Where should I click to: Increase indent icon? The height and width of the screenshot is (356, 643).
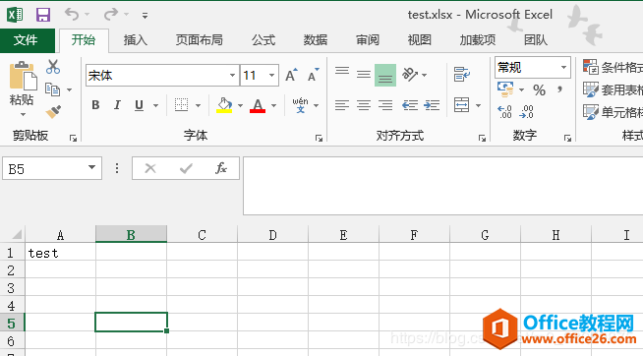click(x=432, y=105)
